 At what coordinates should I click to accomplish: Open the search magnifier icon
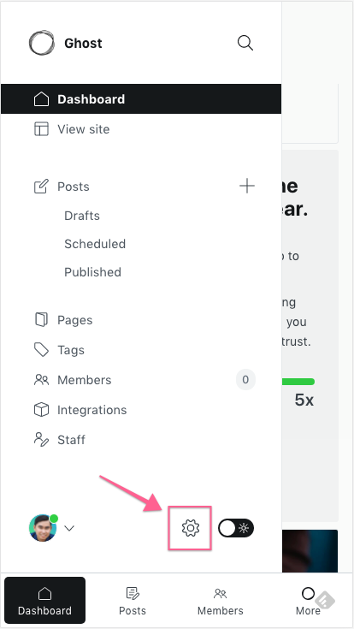[245, 43]
